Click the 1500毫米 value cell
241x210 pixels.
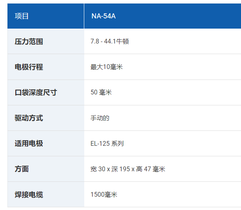[x=163, y=194]
